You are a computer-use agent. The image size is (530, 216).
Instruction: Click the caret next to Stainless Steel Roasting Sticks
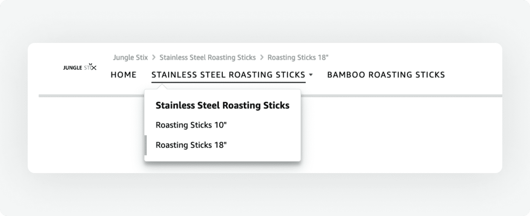click(311, 75)
